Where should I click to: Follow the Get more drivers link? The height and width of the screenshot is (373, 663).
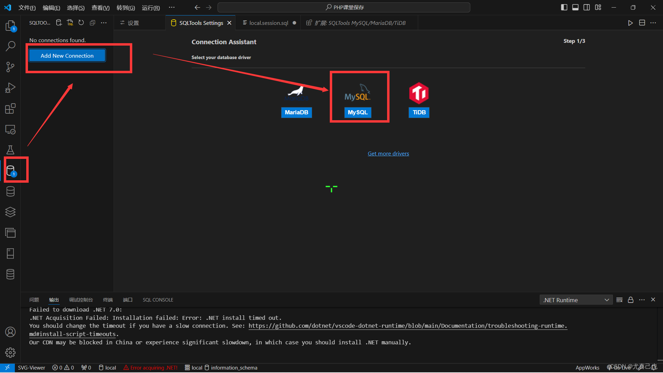[388, 153]
